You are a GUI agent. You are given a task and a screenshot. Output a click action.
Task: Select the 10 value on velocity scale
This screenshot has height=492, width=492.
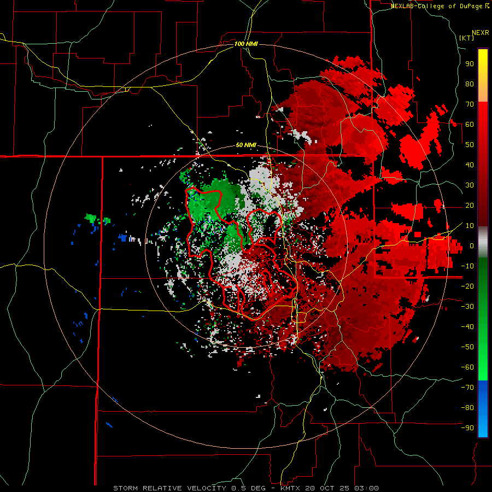coord(470,226)
